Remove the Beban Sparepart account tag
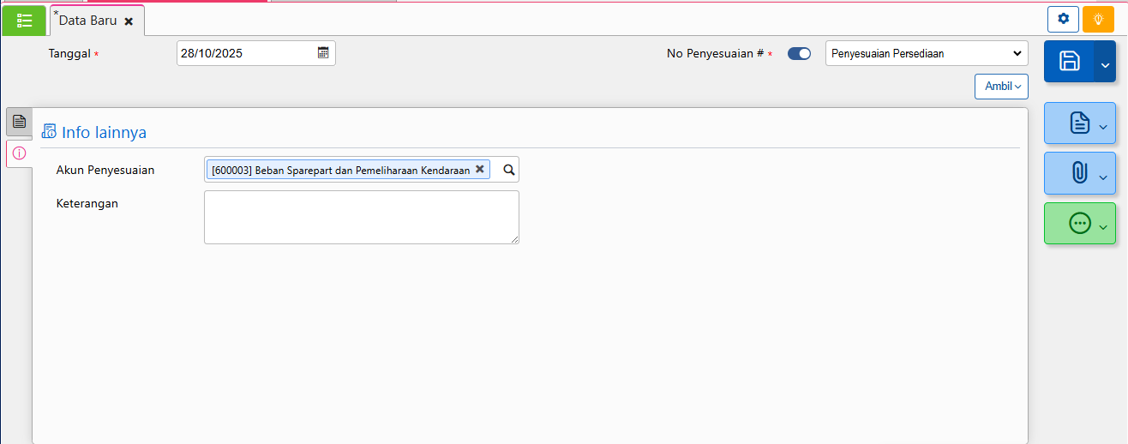This screenshot has height=444, width=1128. [480, 170]
